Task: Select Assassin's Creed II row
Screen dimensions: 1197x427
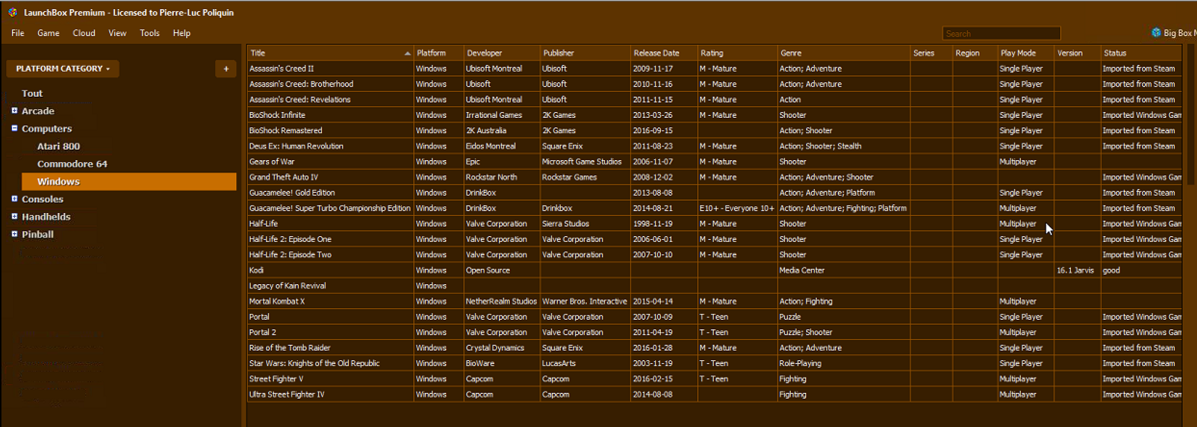Action: [714, 68]
